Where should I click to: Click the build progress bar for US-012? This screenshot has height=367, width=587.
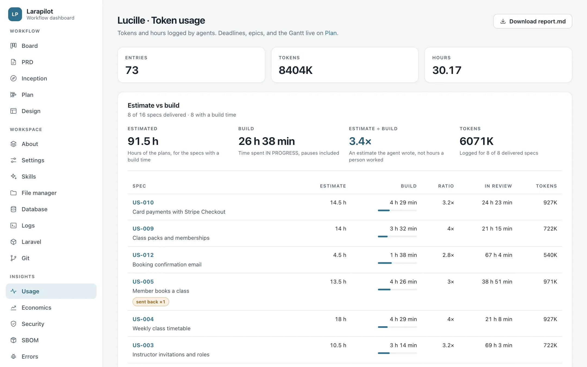(397, 263)
